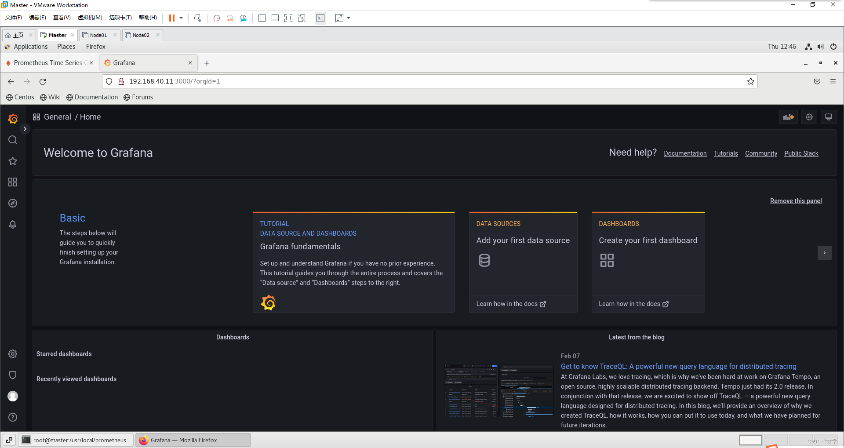Open the Public Slack link
The image size is (844, 448).
pyautogui.click(x=801, y=153)
